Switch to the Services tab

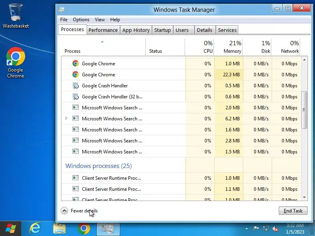pyautogui.click(x=227, y=30)
